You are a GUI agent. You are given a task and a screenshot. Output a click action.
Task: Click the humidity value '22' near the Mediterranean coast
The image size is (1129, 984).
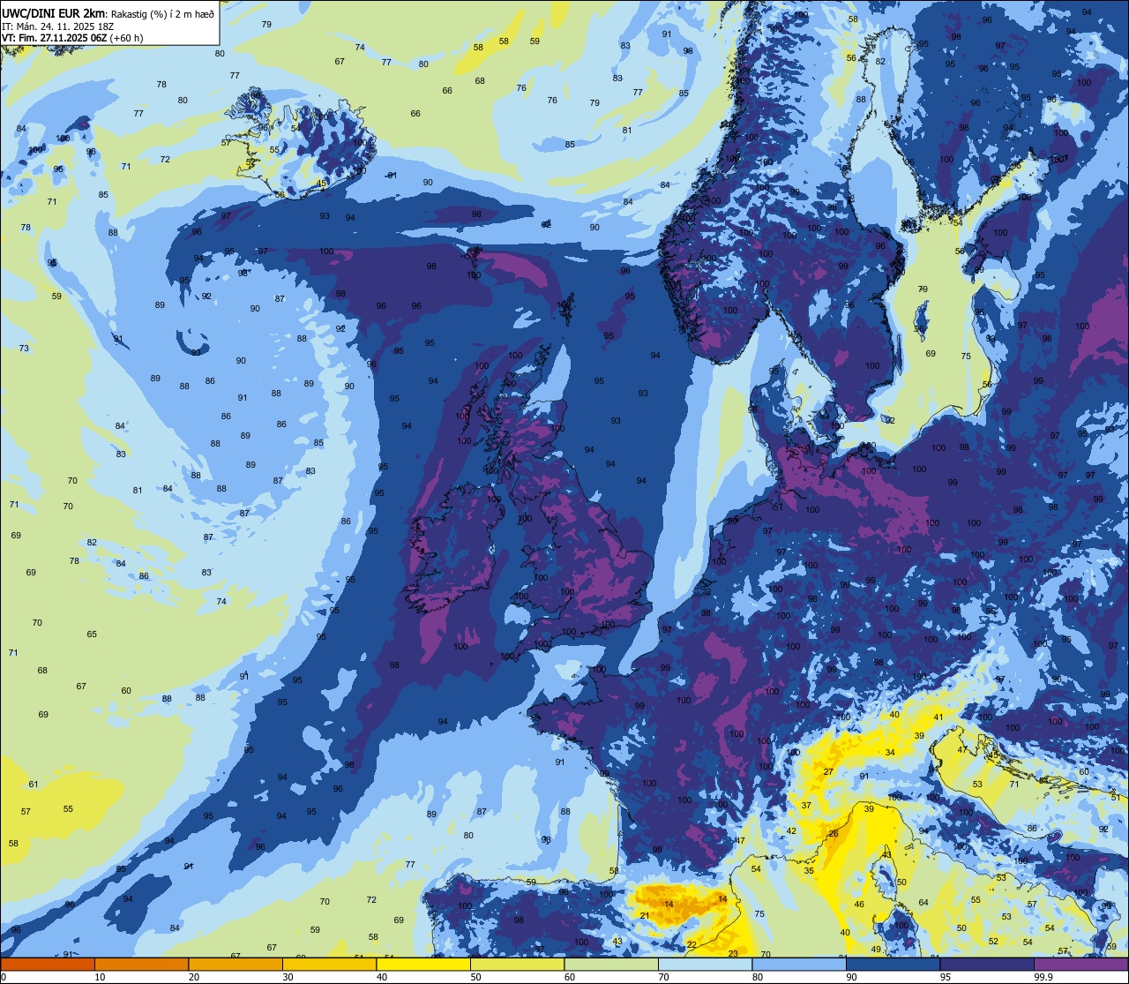692,945
